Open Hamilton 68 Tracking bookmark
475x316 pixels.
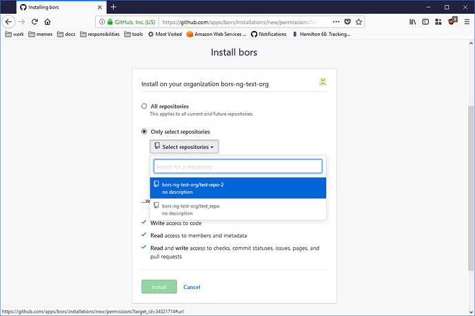coord(321,34)
